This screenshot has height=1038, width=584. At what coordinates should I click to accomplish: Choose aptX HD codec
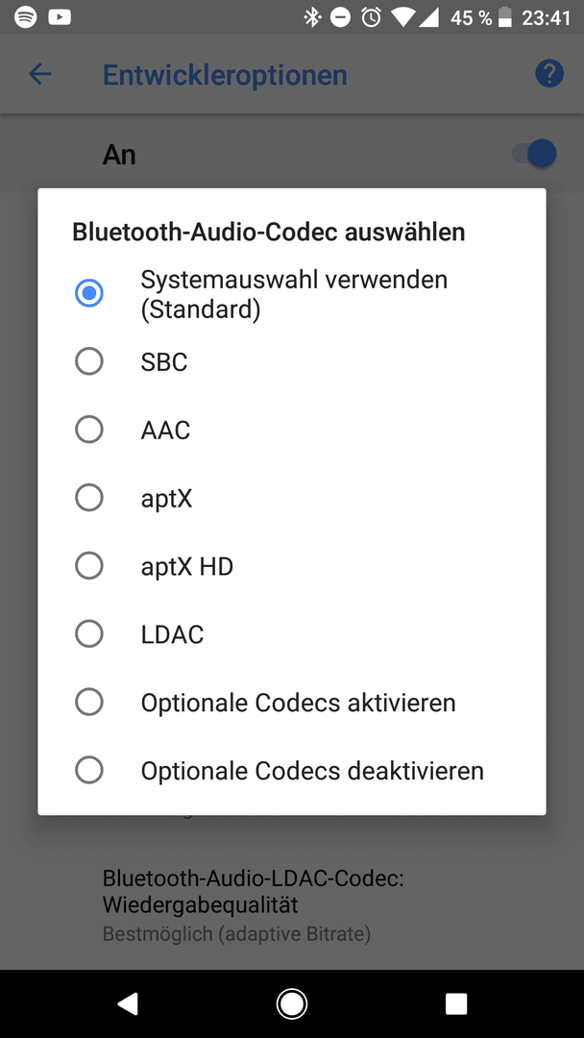click(292, 566)
